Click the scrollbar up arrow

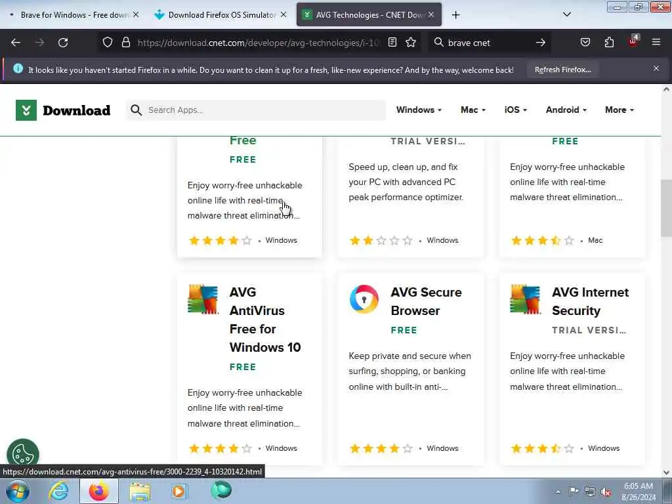(666, 89)
